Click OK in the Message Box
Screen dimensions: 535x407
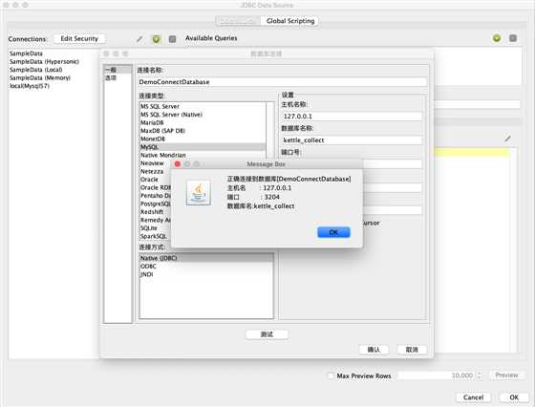[x=333, y=232]
